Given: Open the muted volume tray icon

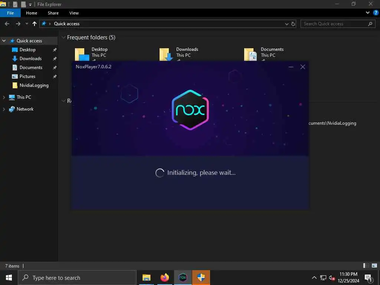Looking at the screenshot, I should [332, 278].
